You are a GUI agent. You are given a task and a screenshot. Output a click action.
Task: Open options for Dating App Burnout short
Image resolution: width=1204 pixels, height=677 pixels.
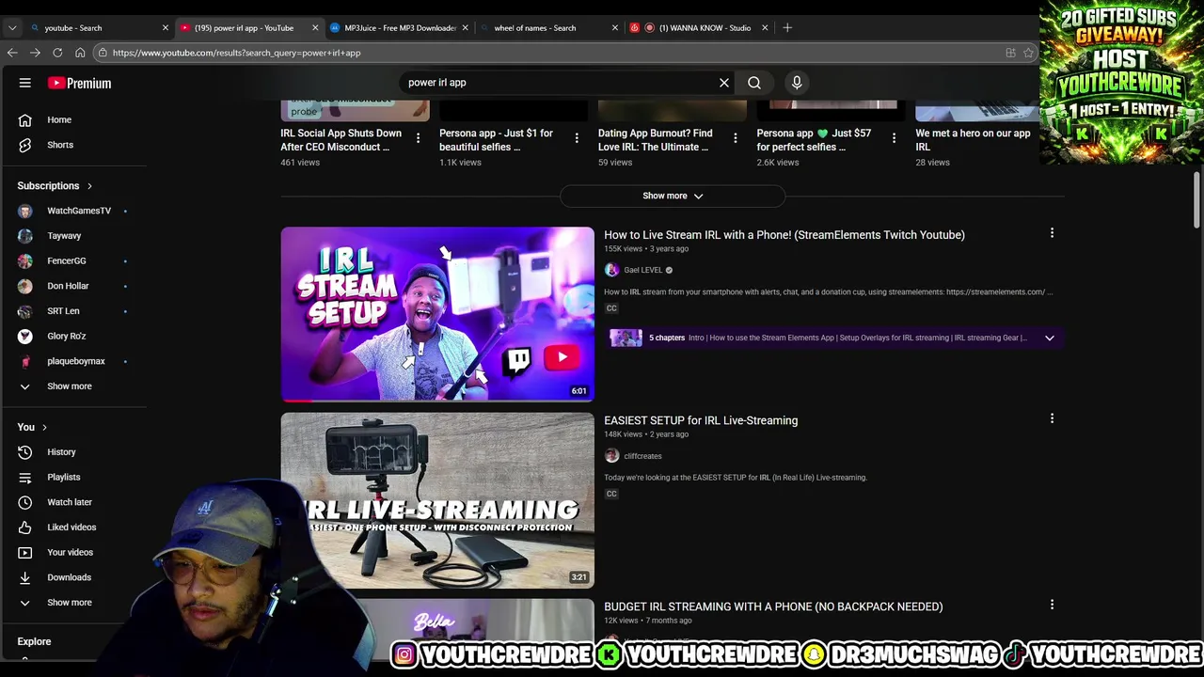click(x=735, y=138)
